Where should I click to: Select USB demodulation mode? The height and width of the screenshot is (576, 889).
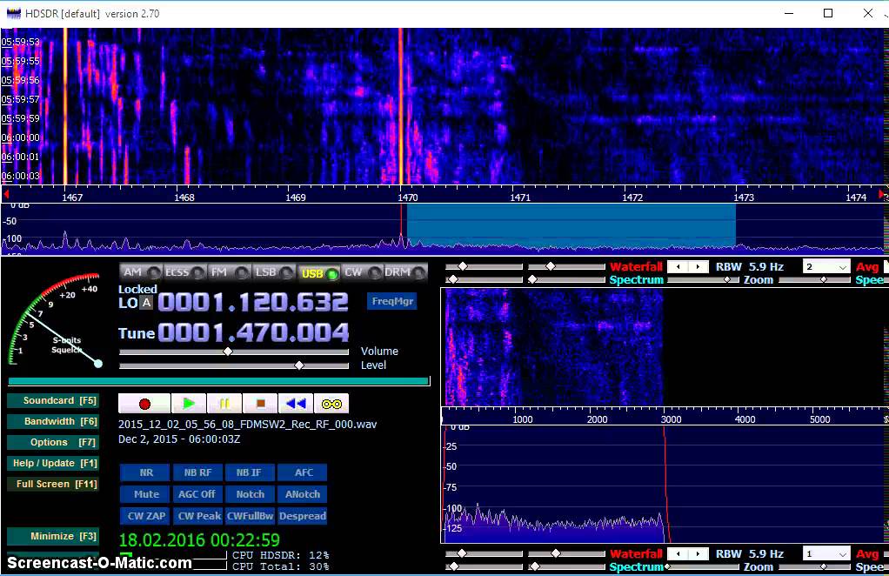[318, 273]
